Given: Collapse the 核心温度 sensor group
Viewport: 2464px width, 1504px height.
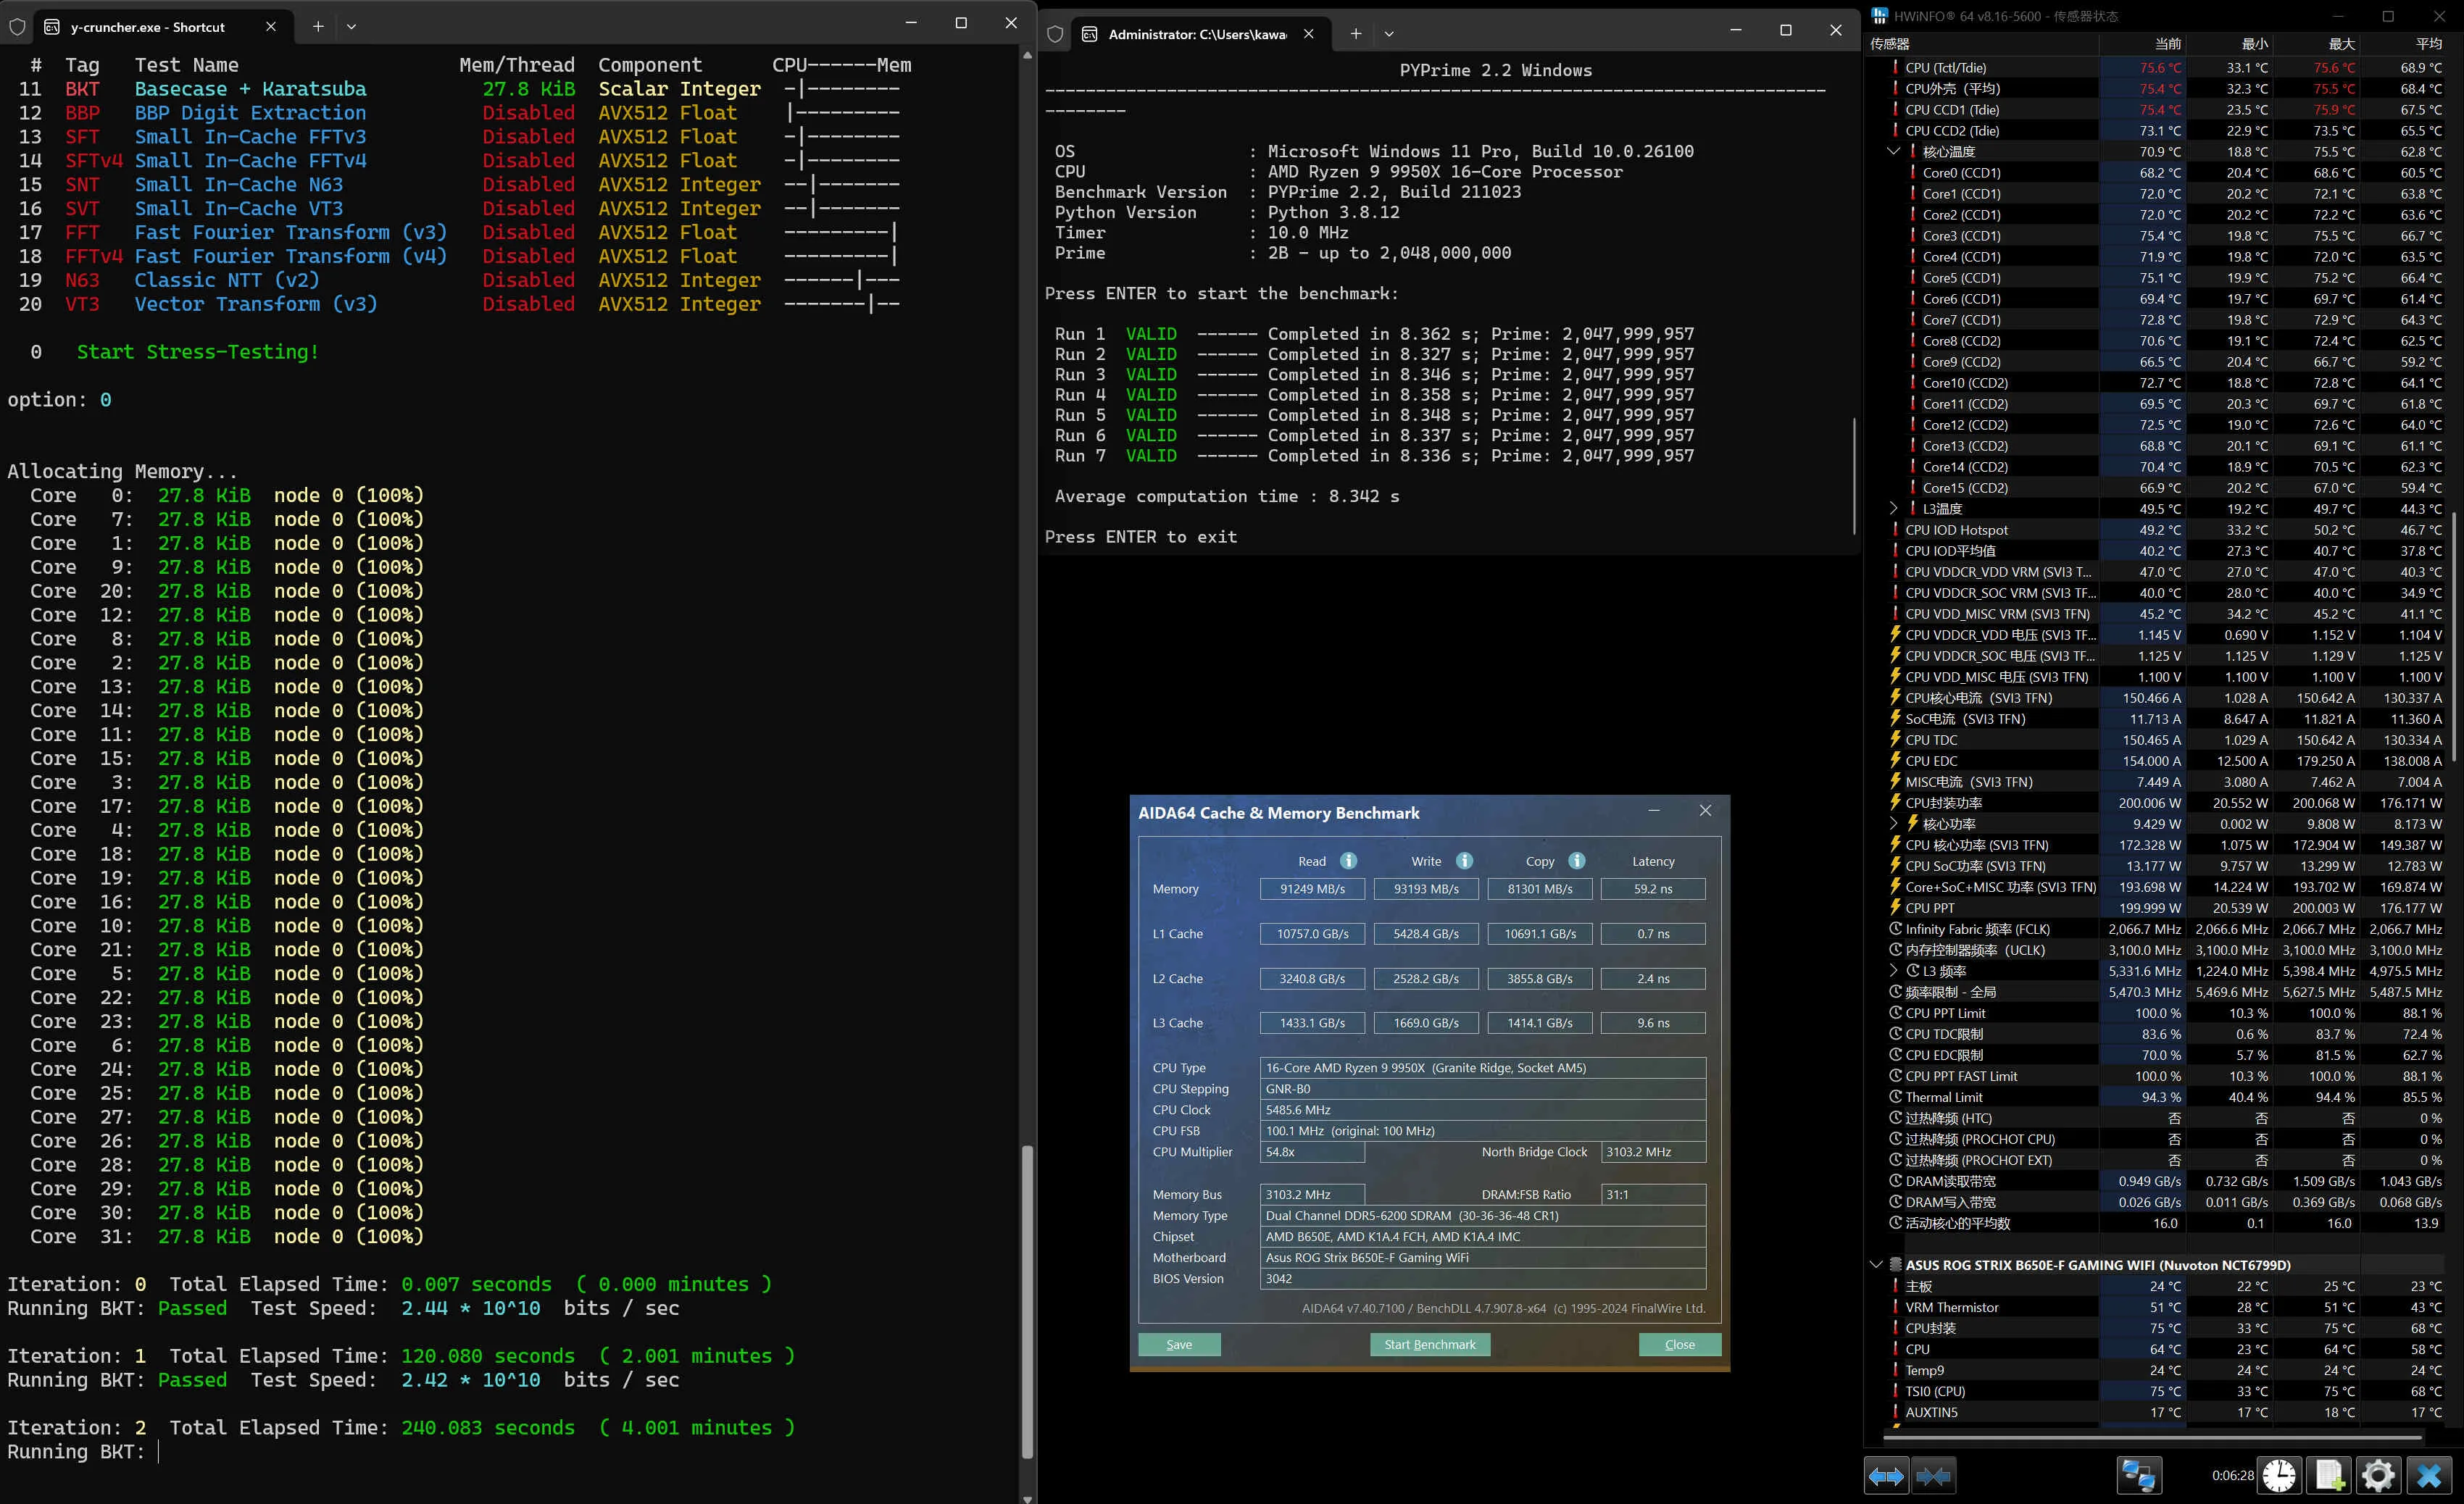Looking at the screenshot, I should tap(1892, 152).
